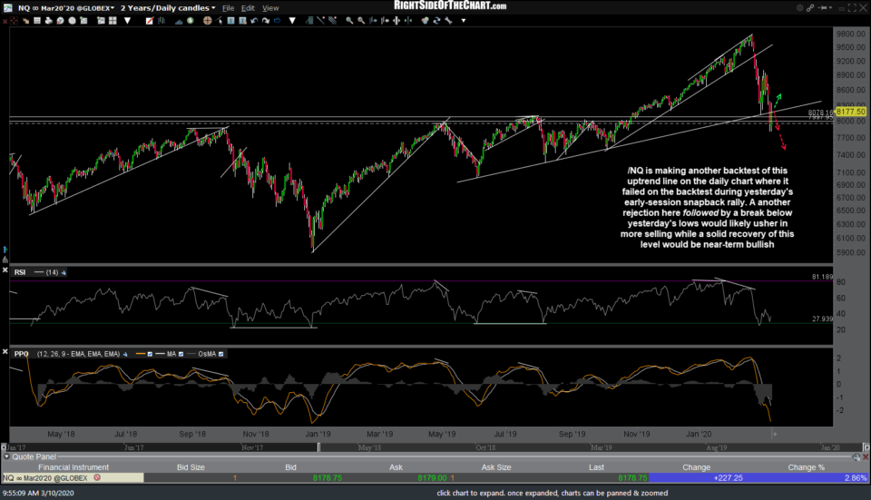Image resolution: width=871 pixels, height=500 pixels.
Task: Click the 8178.75 bid price cell
Action: pos(328,478)
